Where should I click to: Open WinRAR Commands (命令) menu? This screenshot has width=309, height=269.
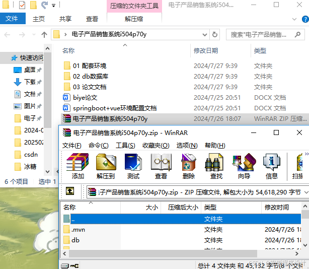pos(98,146)
